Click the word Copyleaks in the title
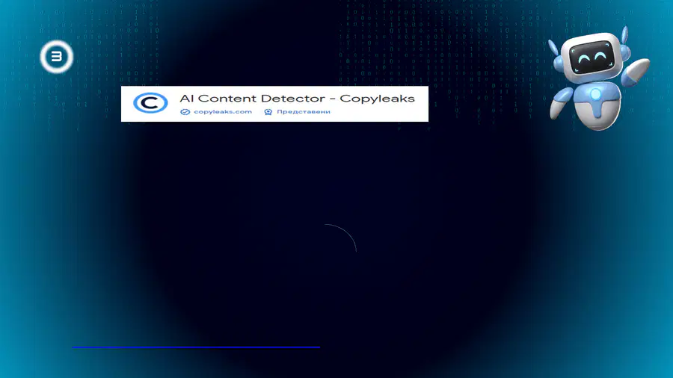 click(x=378, y=99)
